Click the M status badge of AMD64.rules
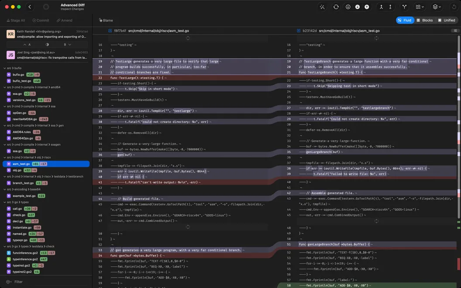The height and width of the screenshot is (288, 461). click(x=9, y=132)
